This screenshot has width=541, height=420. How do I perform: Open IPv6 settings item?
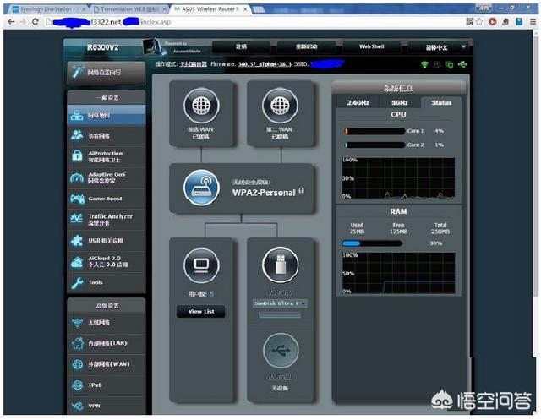(107, 385)
